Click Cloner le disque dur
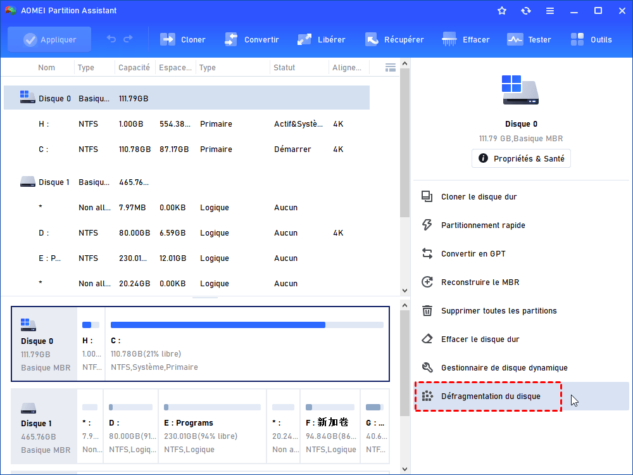 pyautogui.click(x=479, y=197)
